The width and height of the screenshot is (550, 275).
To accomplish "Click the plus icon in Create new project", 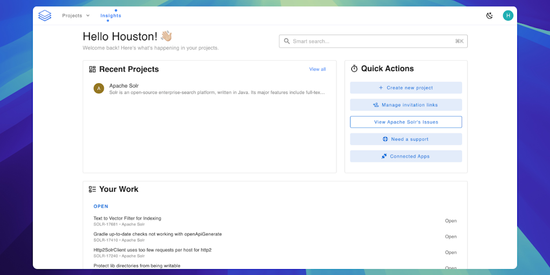I will (x=381, y=88).
